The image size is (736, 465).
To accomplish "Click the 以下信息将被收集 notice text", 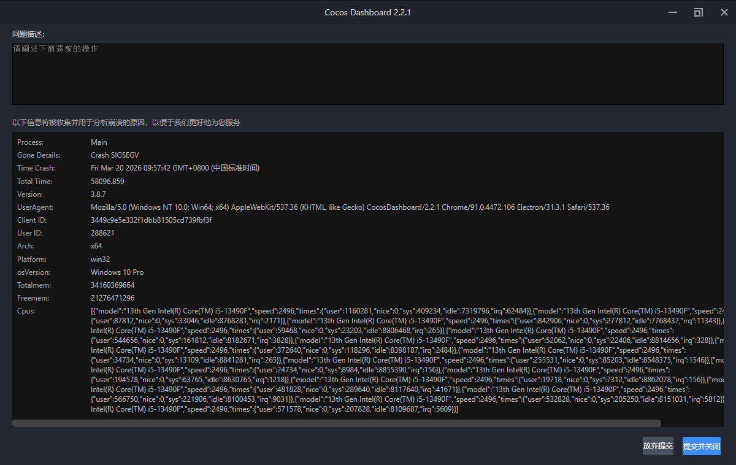I will [126, 123].
